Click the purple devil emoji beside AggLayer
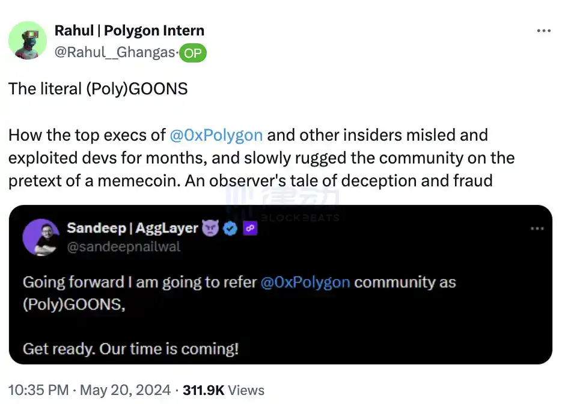This screenshot has width=565, height=404. (210, 228)
